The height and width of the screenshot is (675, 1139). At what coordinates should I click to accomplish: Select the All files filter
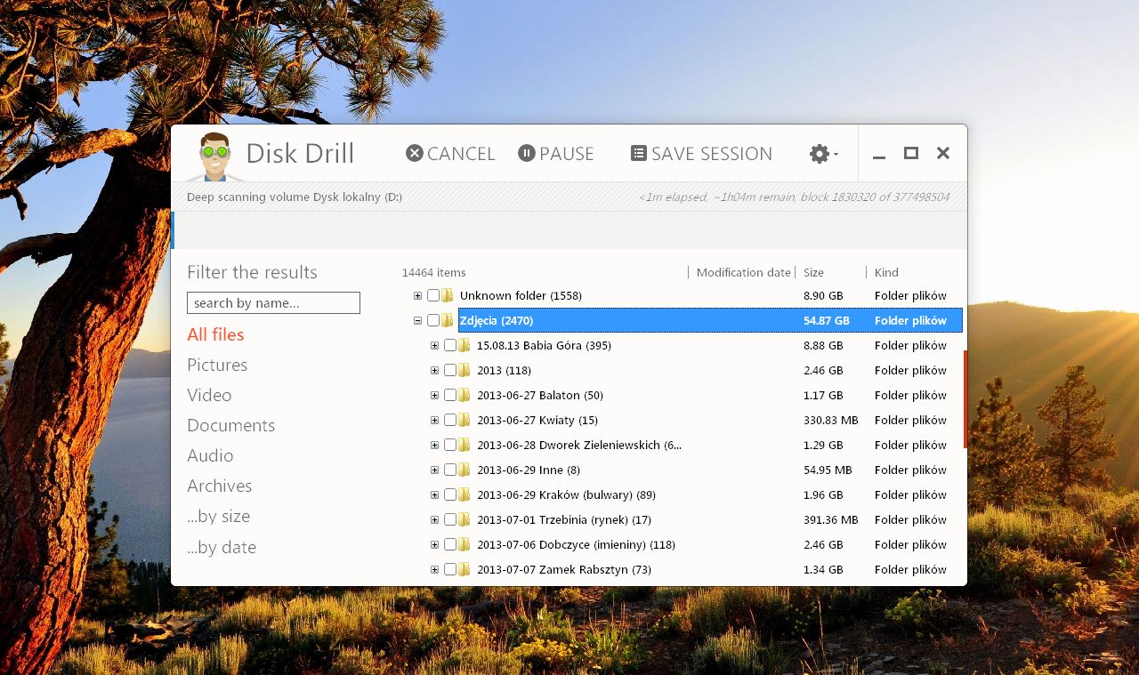[x=215, y=334]
